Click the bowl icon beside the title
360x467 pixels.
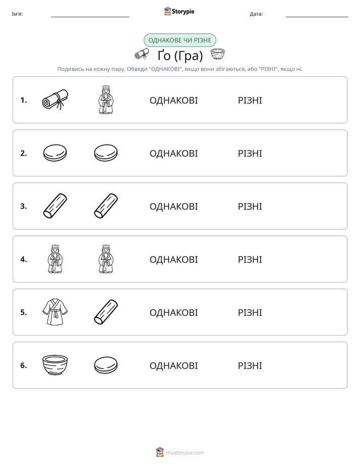pyautogui.click(x=217, y=55)
